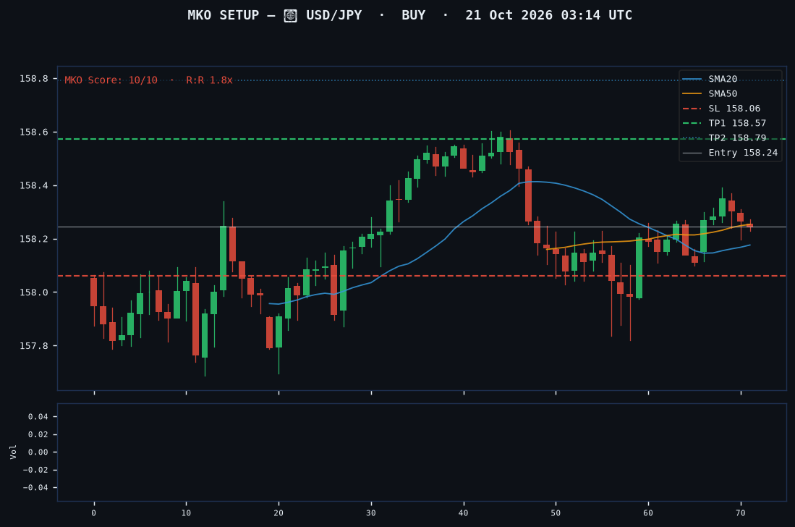The width and height of the screenshot is (795, 527).
Task: Click the globe icon before USD/JPY
Action: pyautogui.click(x=291, y=16)
